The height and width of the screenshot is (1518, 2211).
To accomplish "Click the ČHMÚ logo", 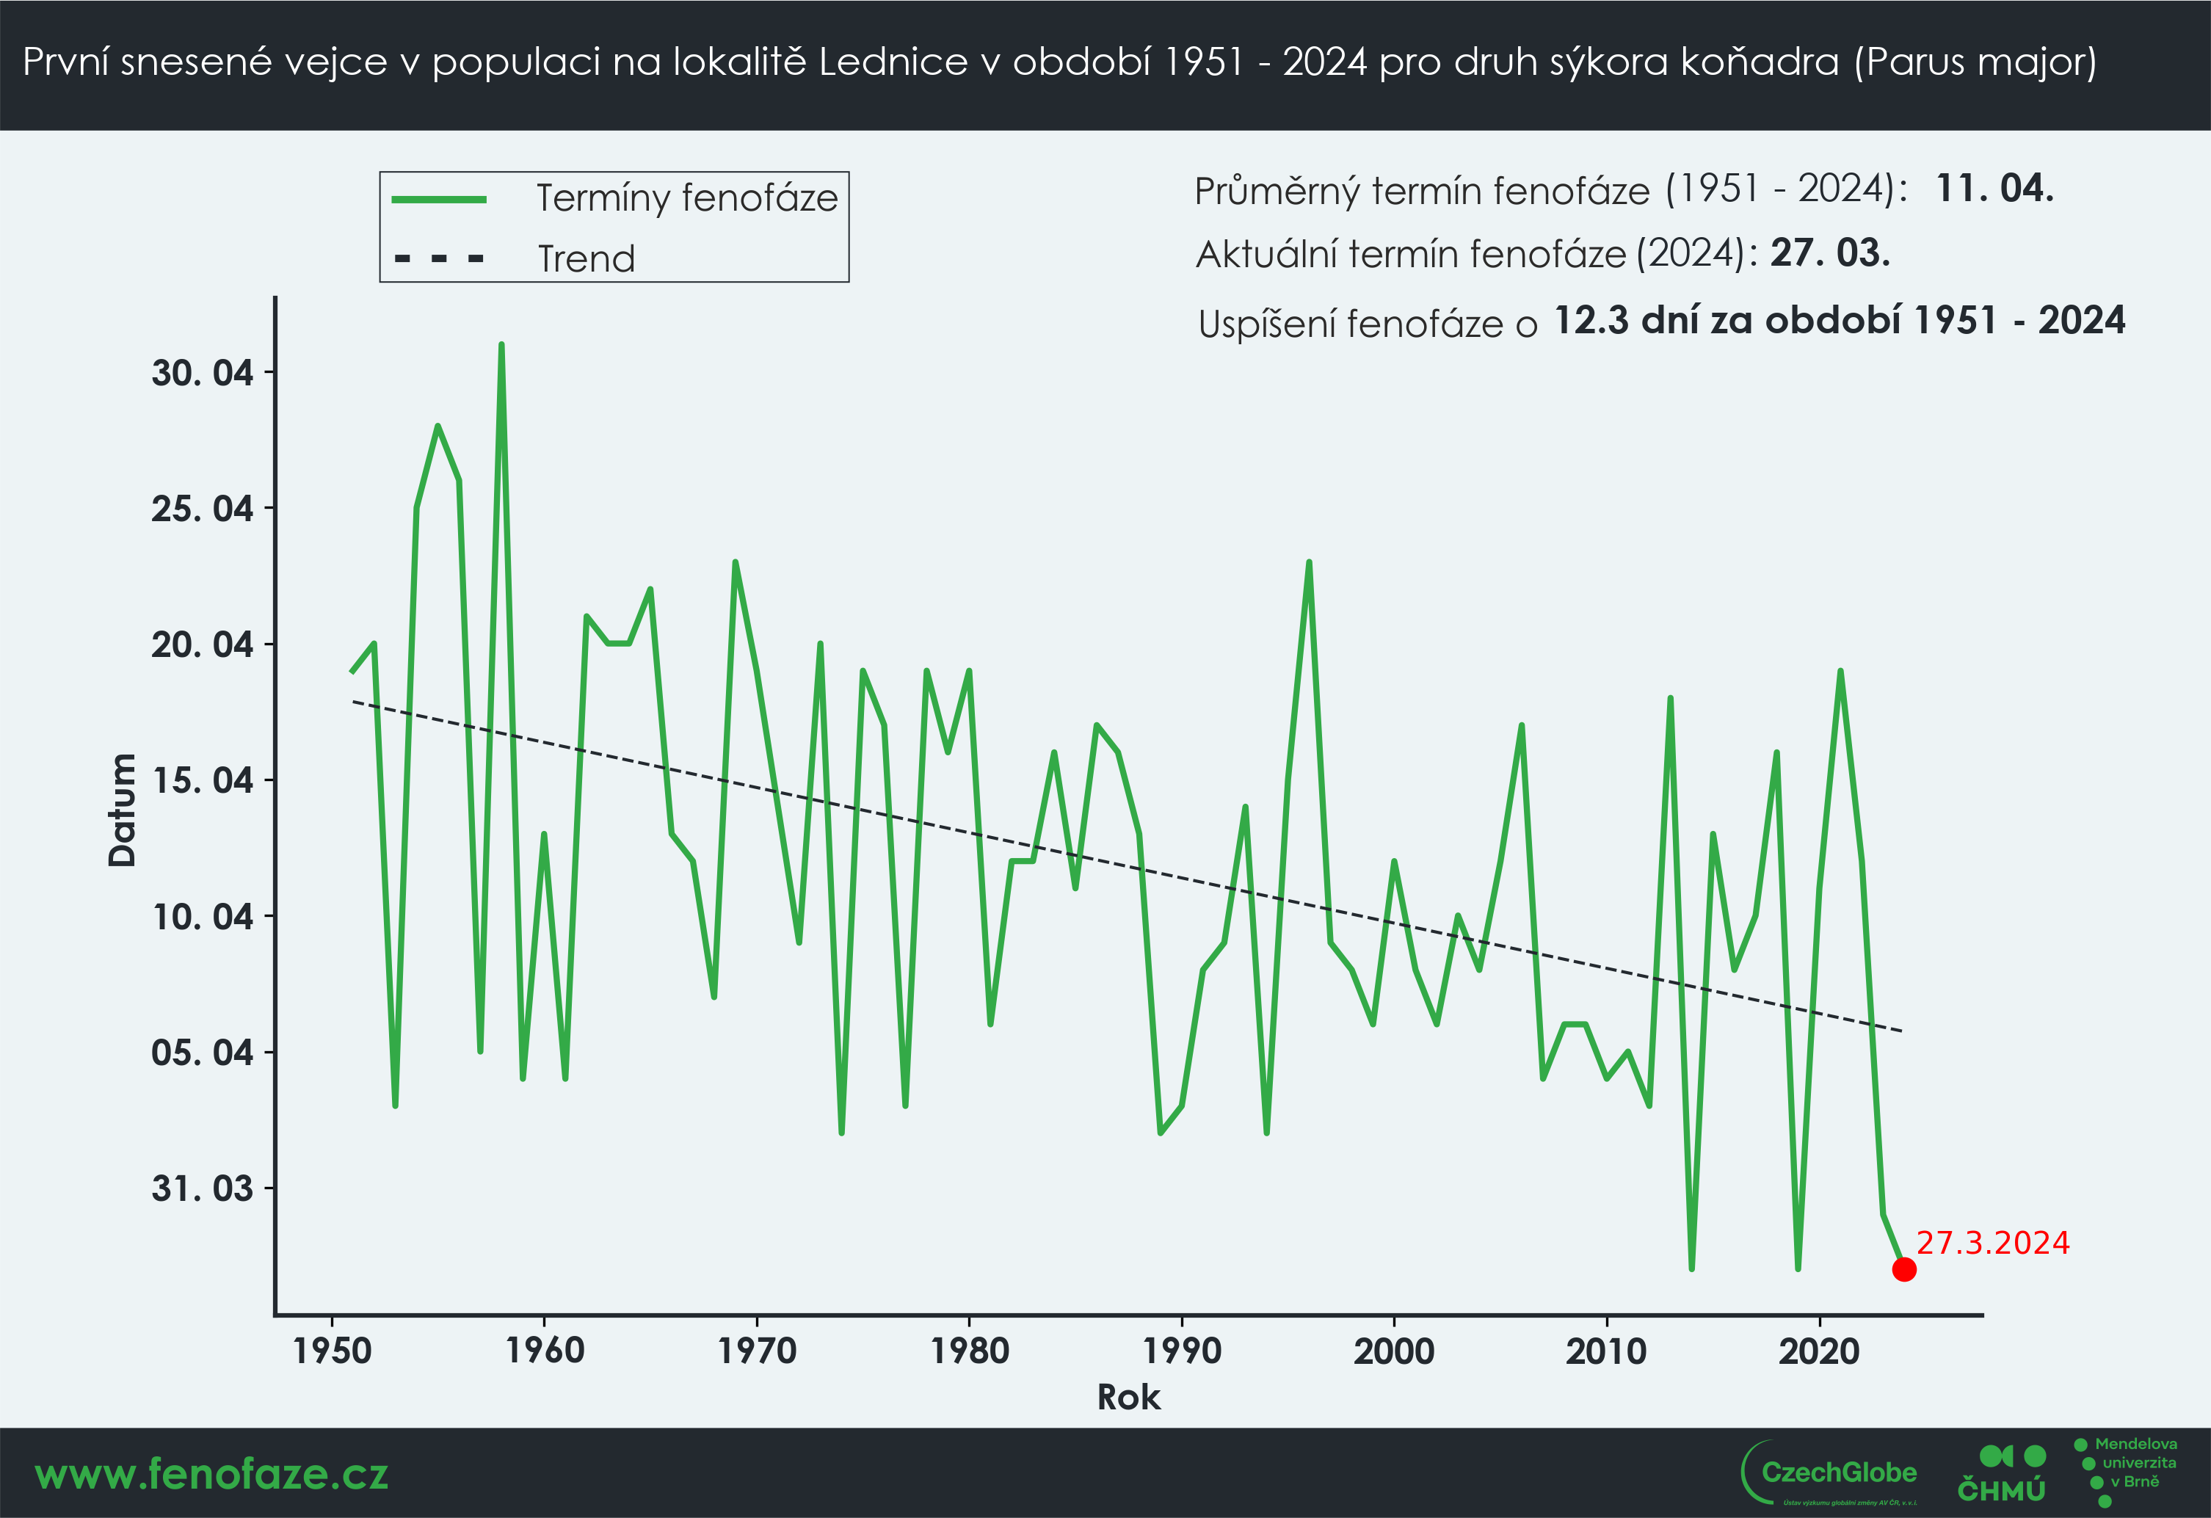I will point(2002,1474).
